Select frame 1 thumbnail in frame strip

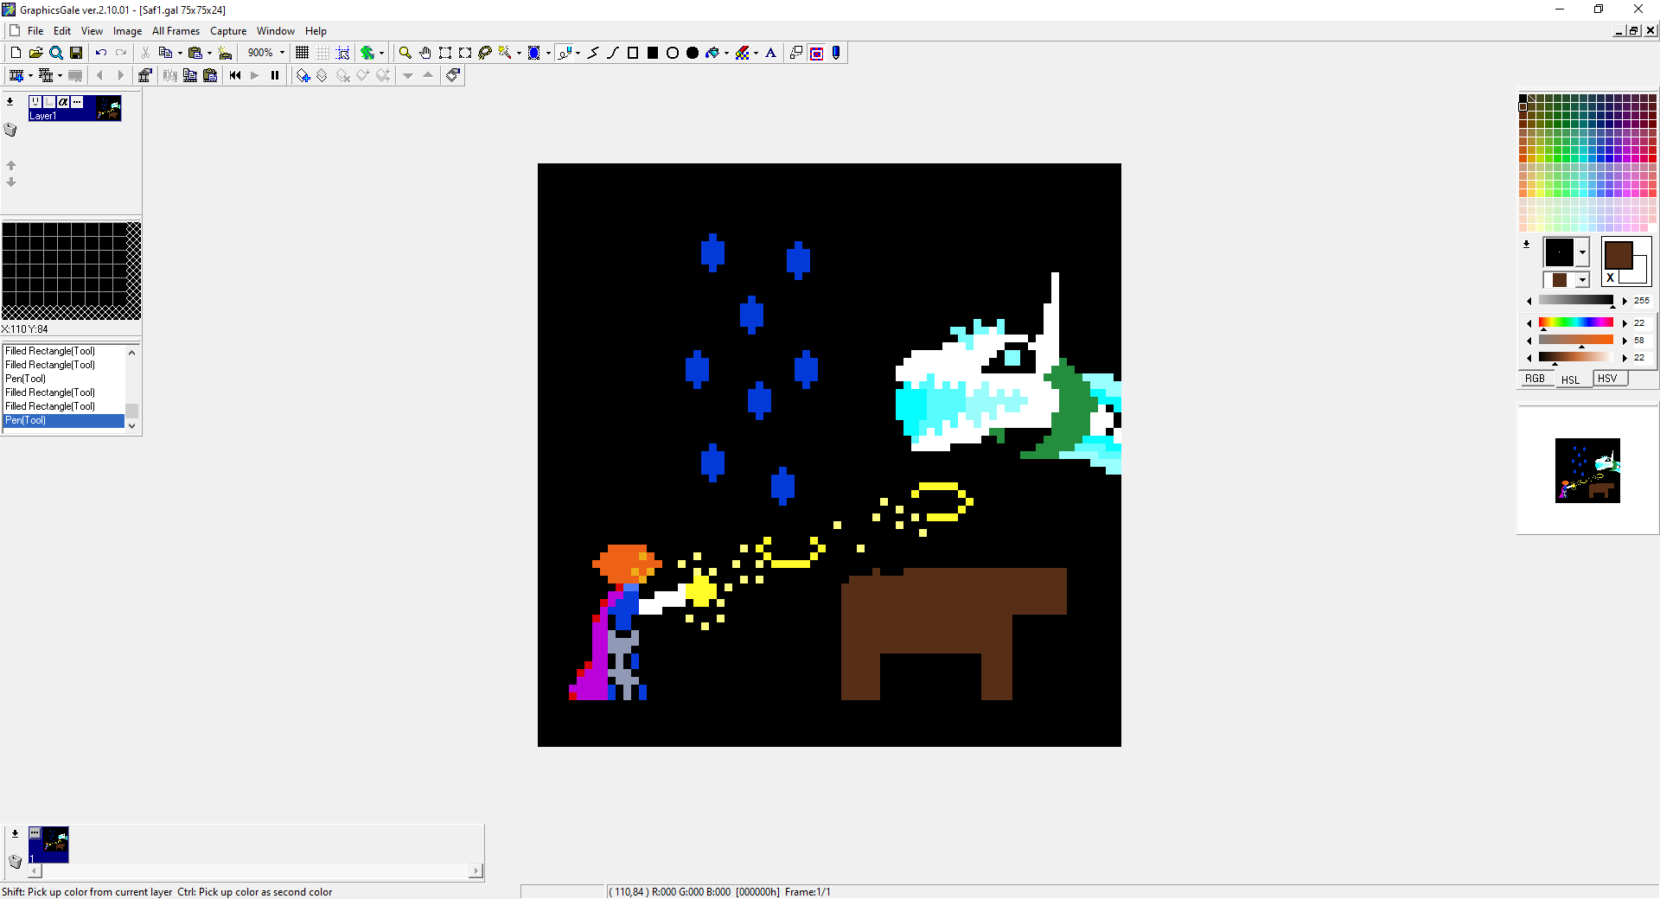48,845
